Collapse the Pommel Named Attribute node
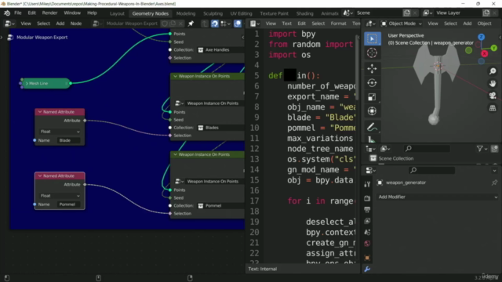This screenshot has width=502, height=282. coord(40,175)
